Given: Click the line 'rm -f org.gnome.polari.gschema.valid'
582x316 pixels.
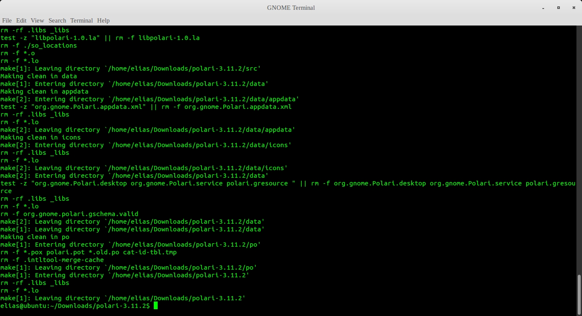Looking at the screenshot, I should click(x=69, y=214).
